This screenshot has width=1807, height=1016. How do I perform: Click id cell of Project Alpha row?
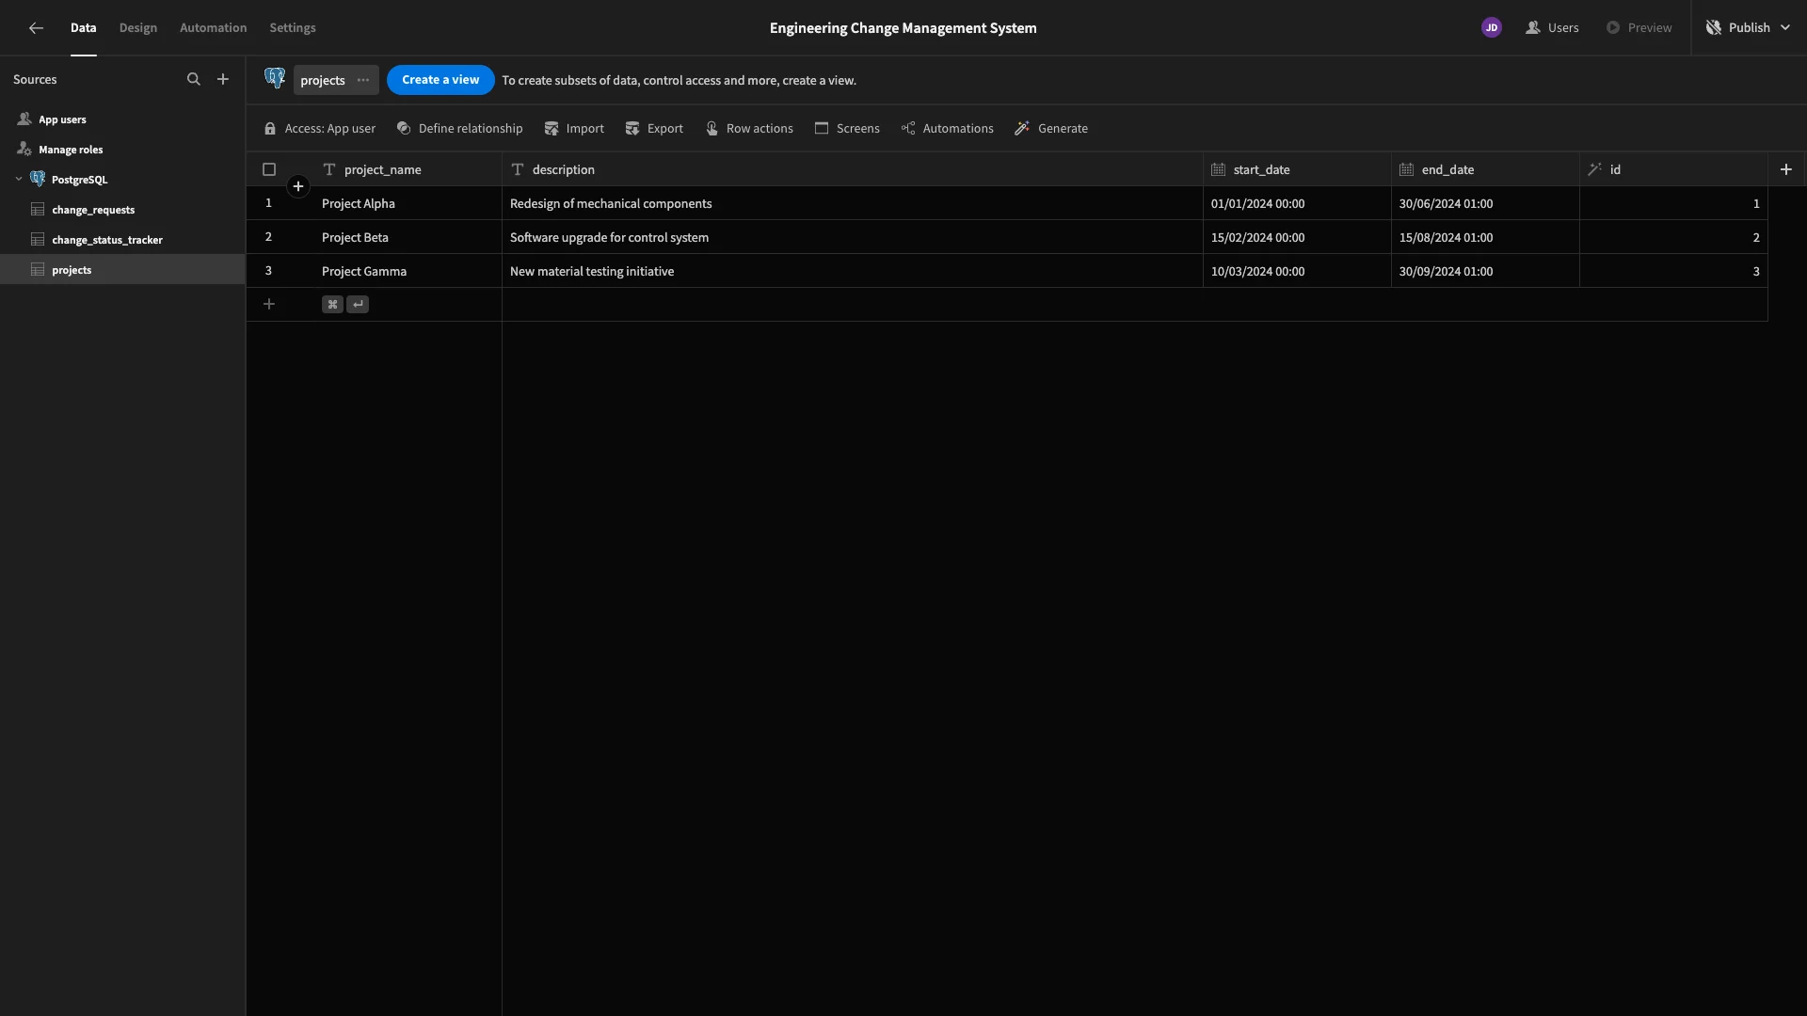1673,203
